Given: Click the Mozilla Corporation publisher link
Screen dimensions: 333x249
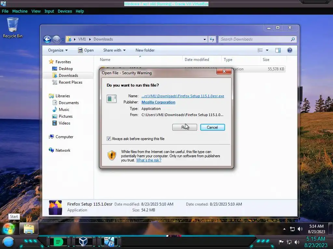Looking at the screenshot, I should click(x=158, y=102).
